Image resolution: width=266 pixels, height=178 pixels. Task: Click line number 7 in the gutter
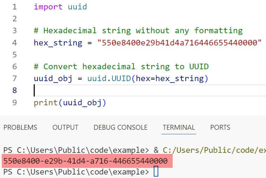[14, 78]
